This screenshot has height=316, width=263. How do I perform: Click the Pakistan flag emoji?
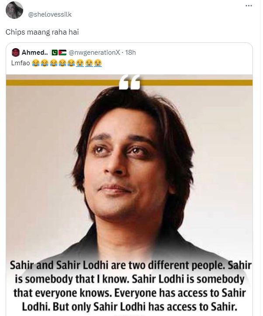pos(55,53)
